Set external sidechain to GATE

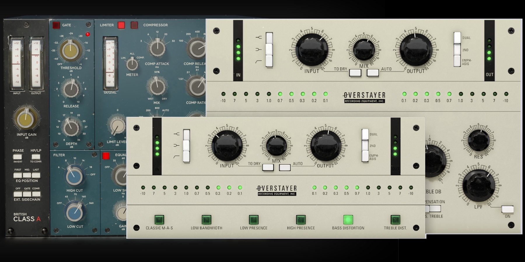click(27, 194)
